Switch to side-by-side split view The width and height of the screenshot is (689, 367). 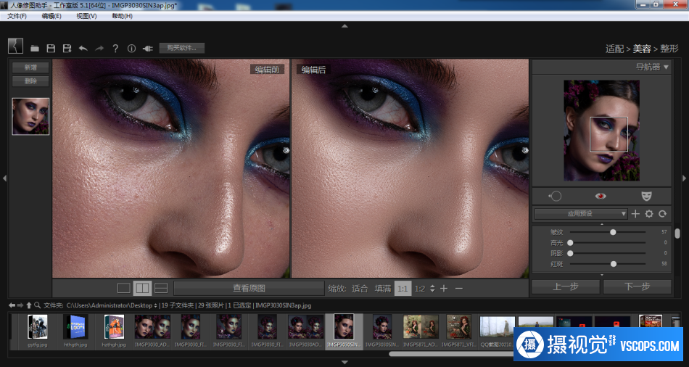142,289
